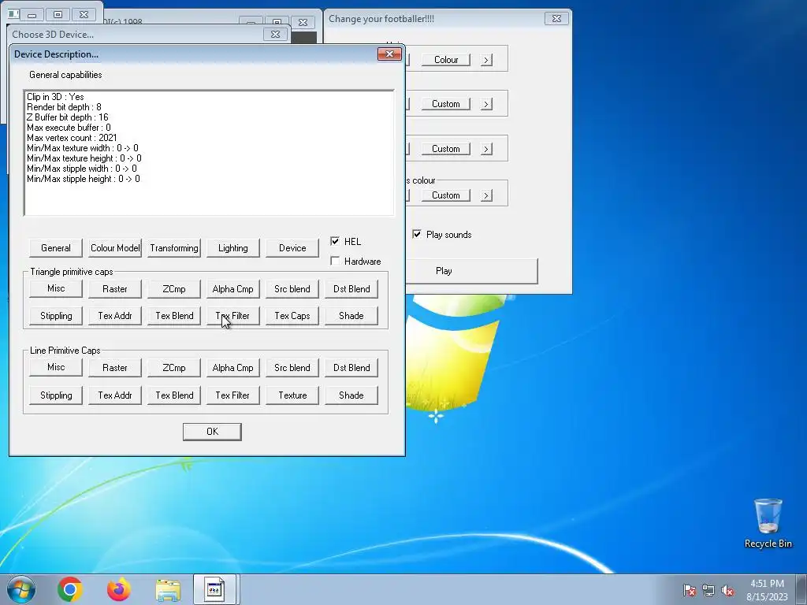
Task: Close the Device Description dialog
Action: pyautogui.click(x=389, y=54)
